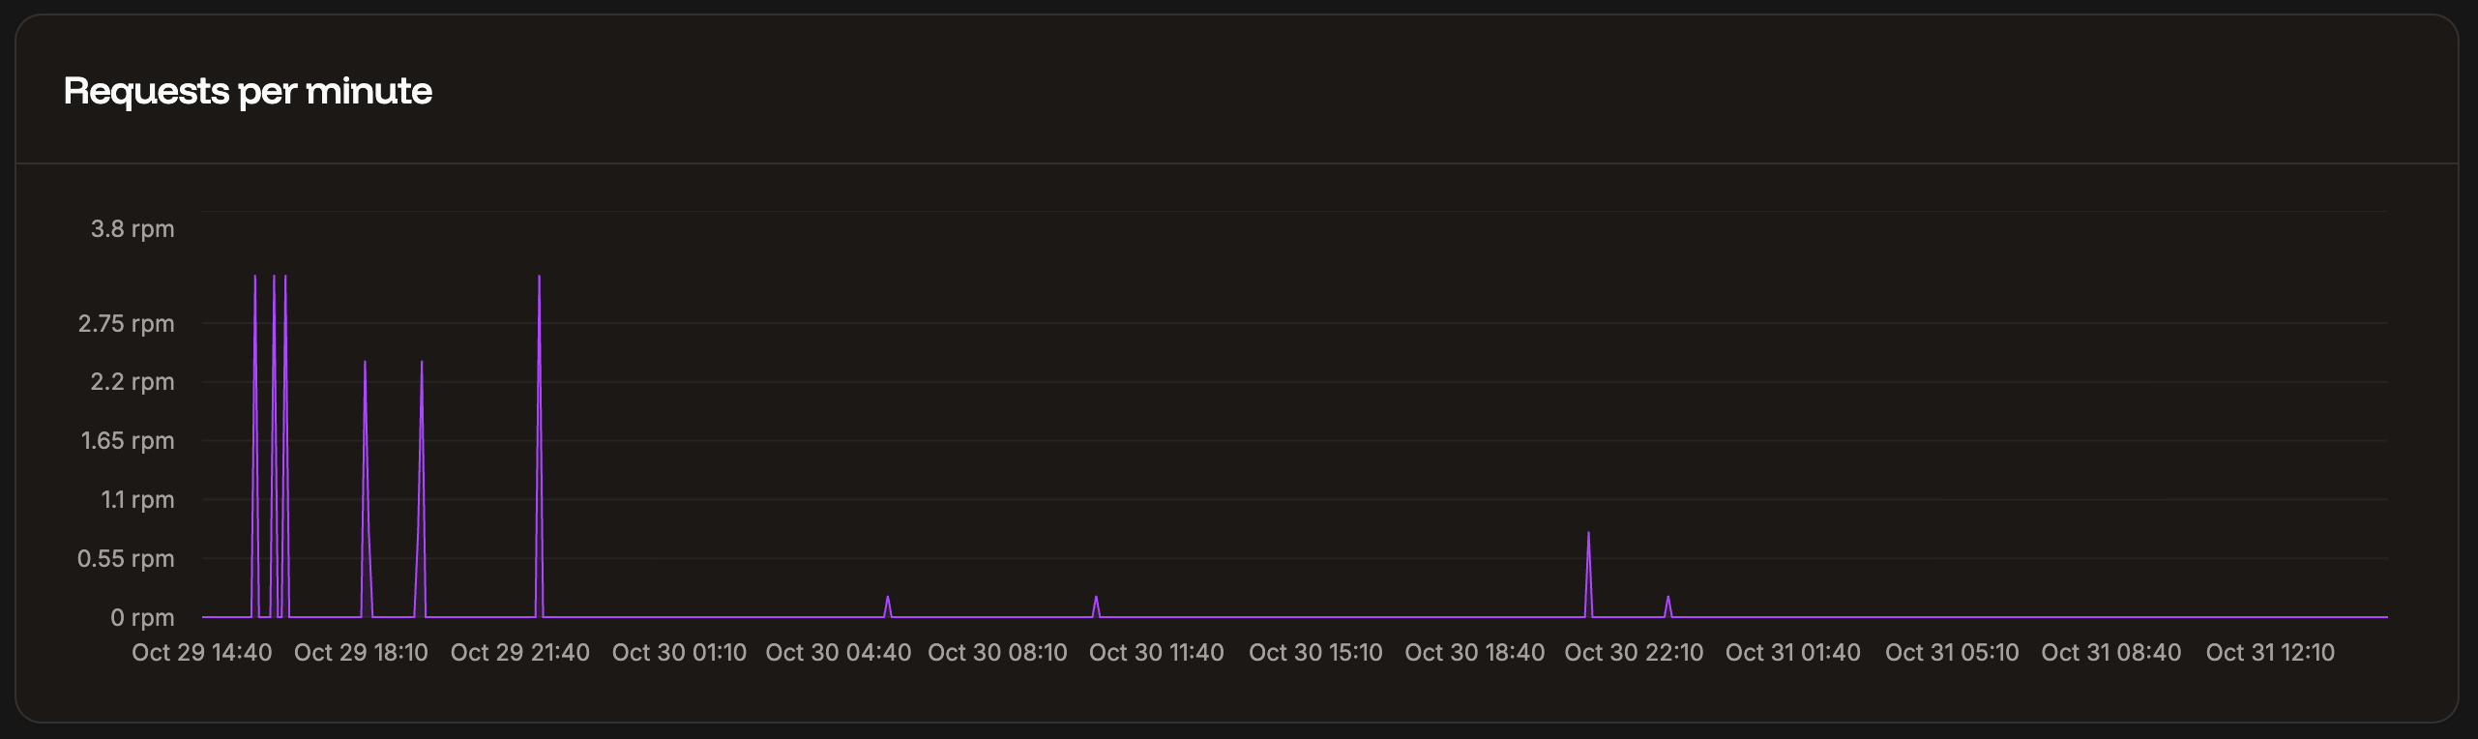Click the Oct 30 22:10 x-axis label
2478x739 pixels.
click(x=1634, y=653)
